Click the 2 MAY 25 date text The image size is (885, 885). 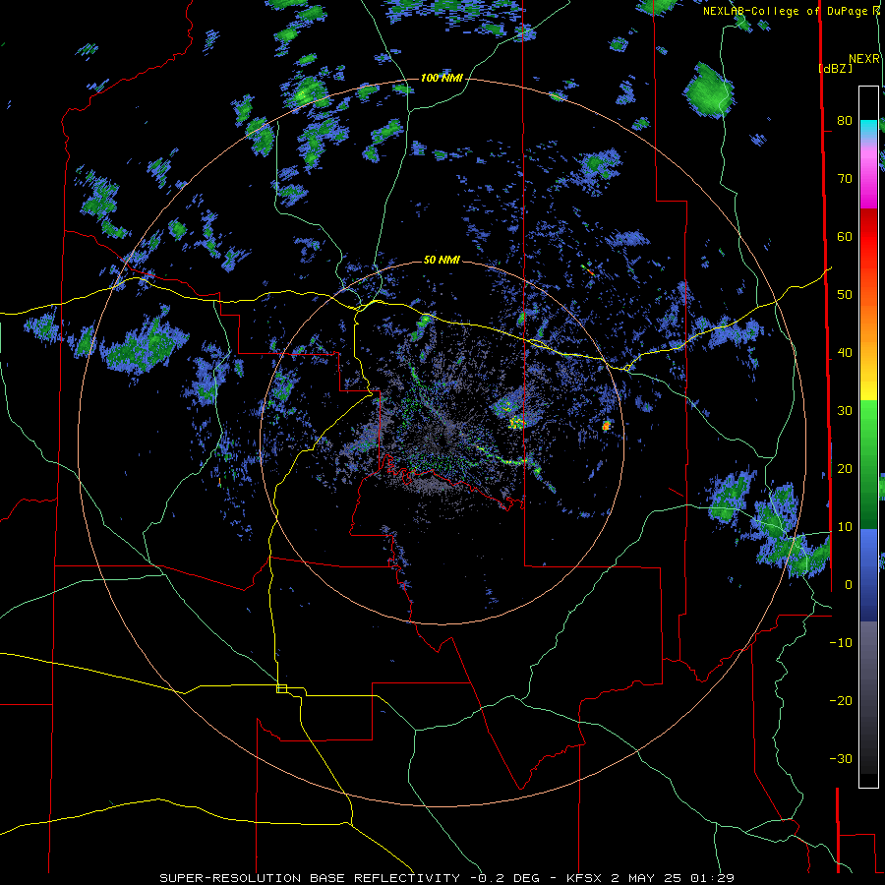[x=647, y=878]
